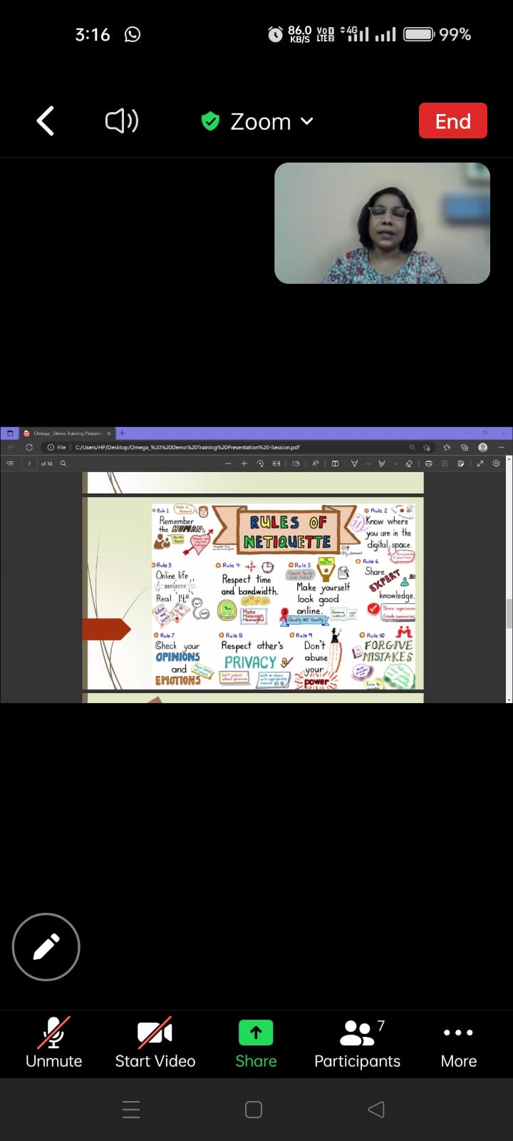Tap the green encryption shield icon
This screenshot has width=513, height=1141.
(x=210, y=121)
